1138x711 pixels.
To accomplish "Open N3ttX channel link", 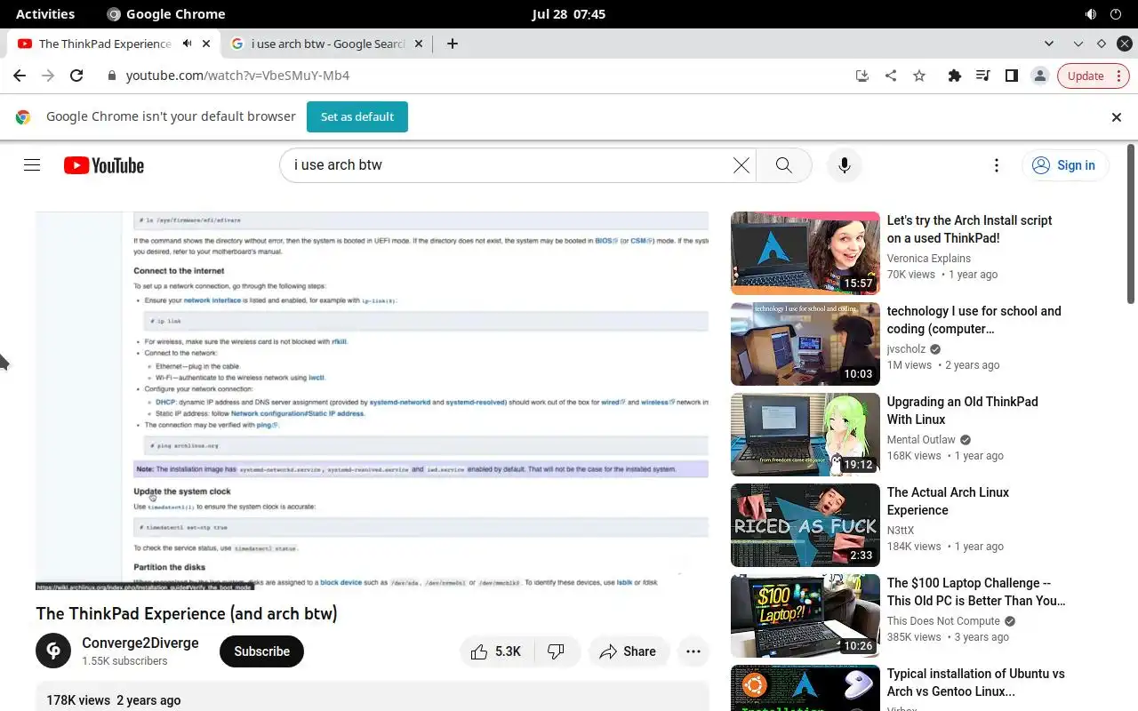I will (901, 531).
